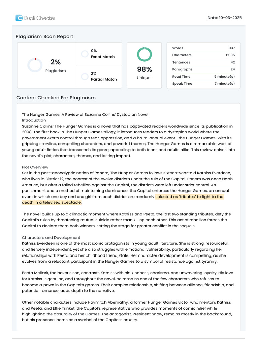Click the Dupli Checker logo icon

pyautogui.click(x=19, y=18)
